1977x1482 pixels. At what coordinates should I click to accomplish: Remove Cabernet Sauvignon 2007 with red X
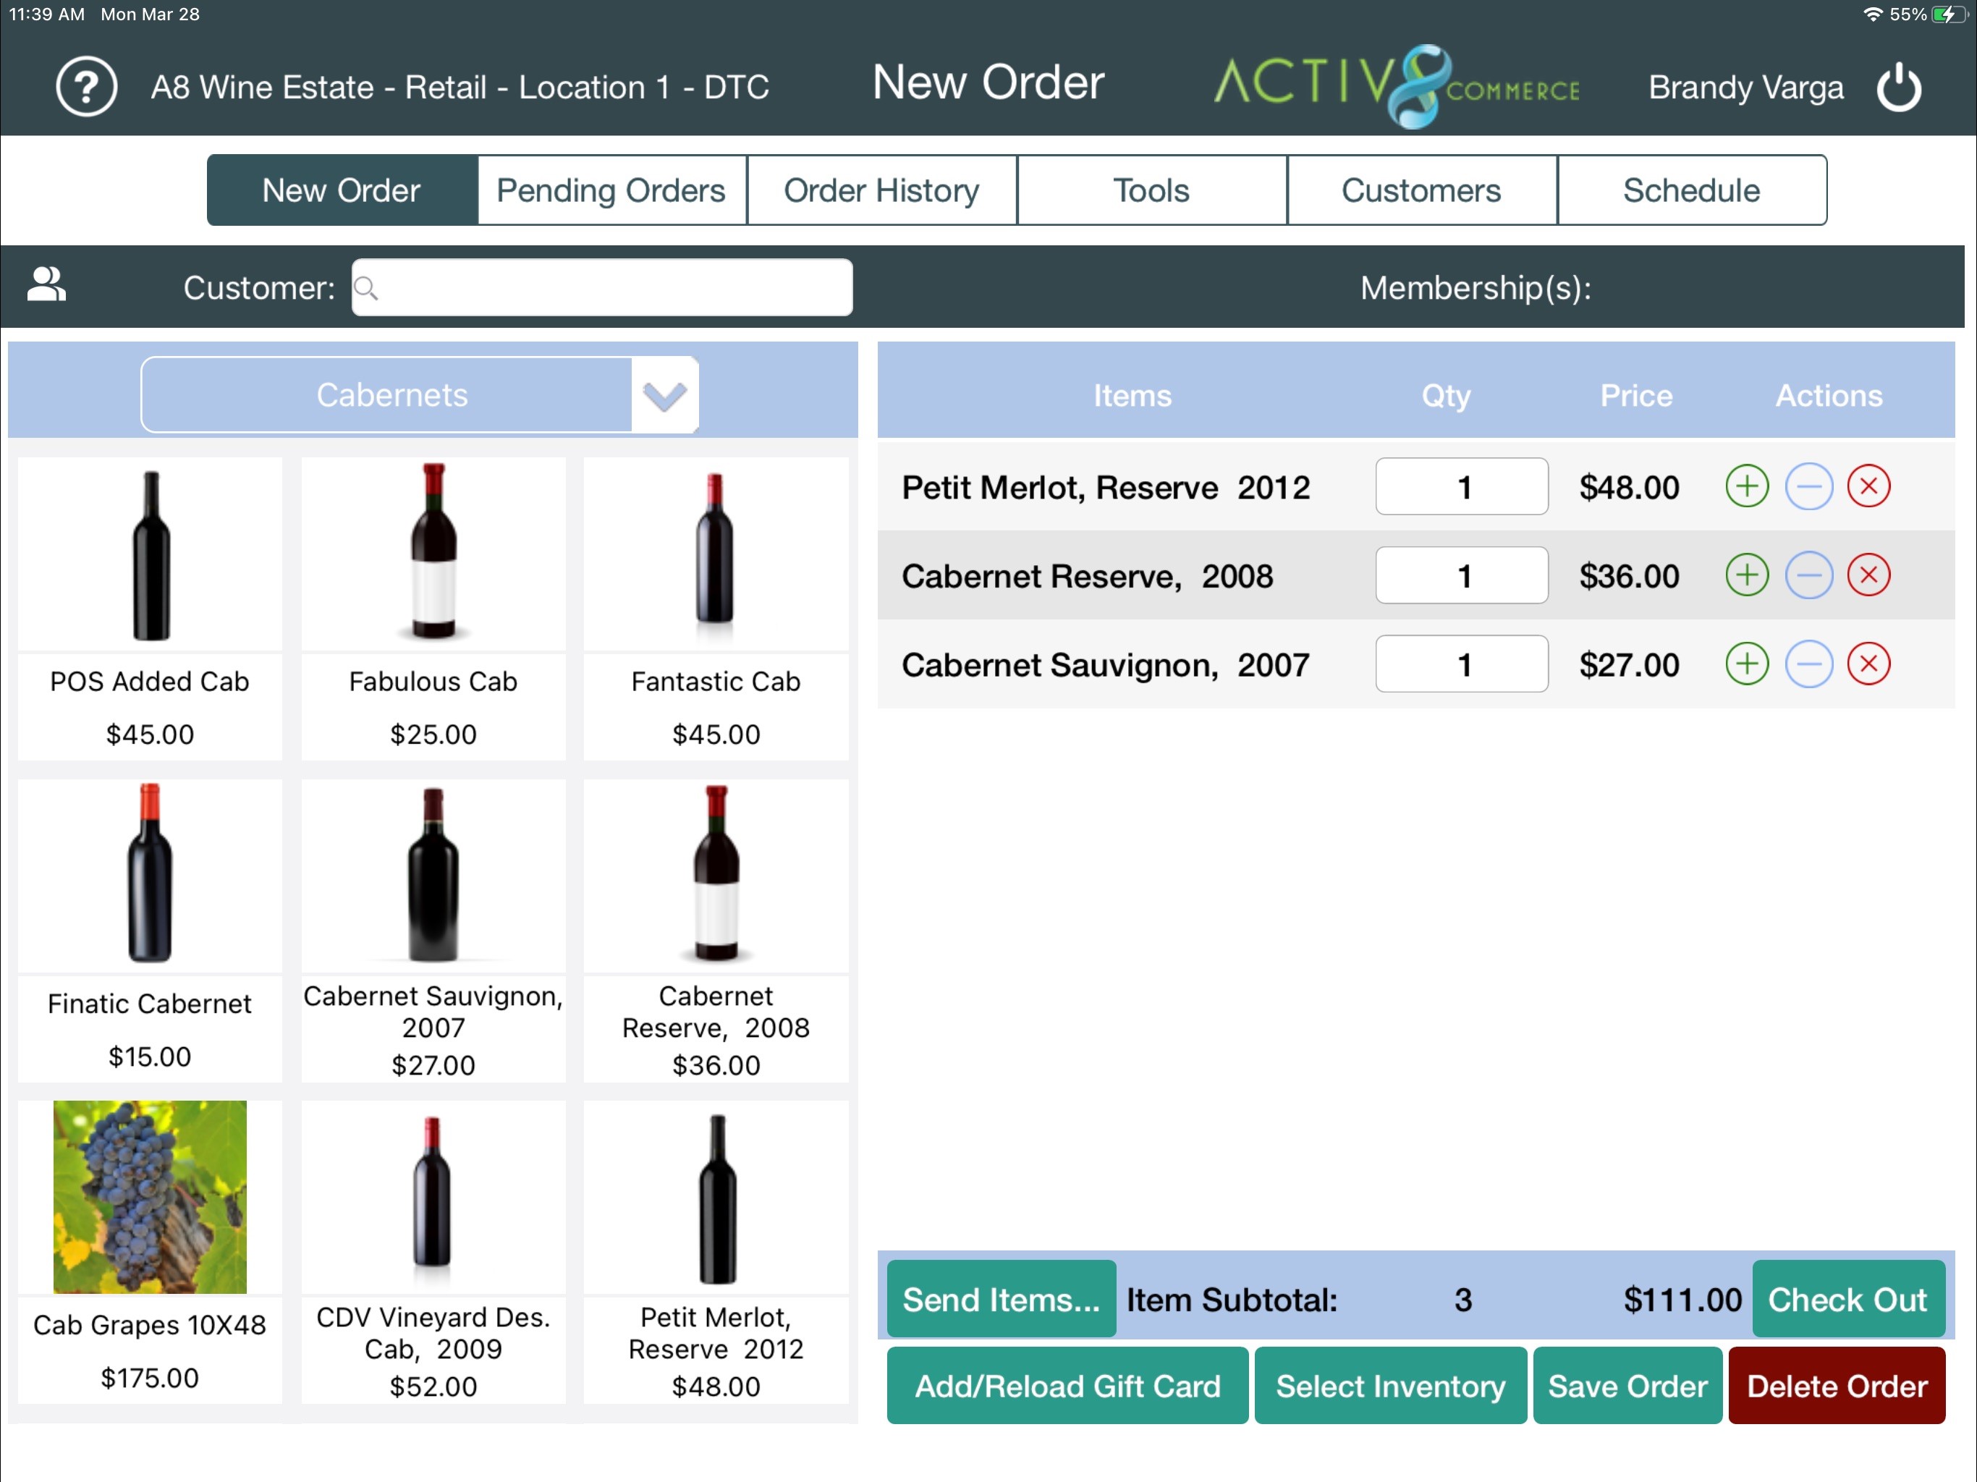1868,664
